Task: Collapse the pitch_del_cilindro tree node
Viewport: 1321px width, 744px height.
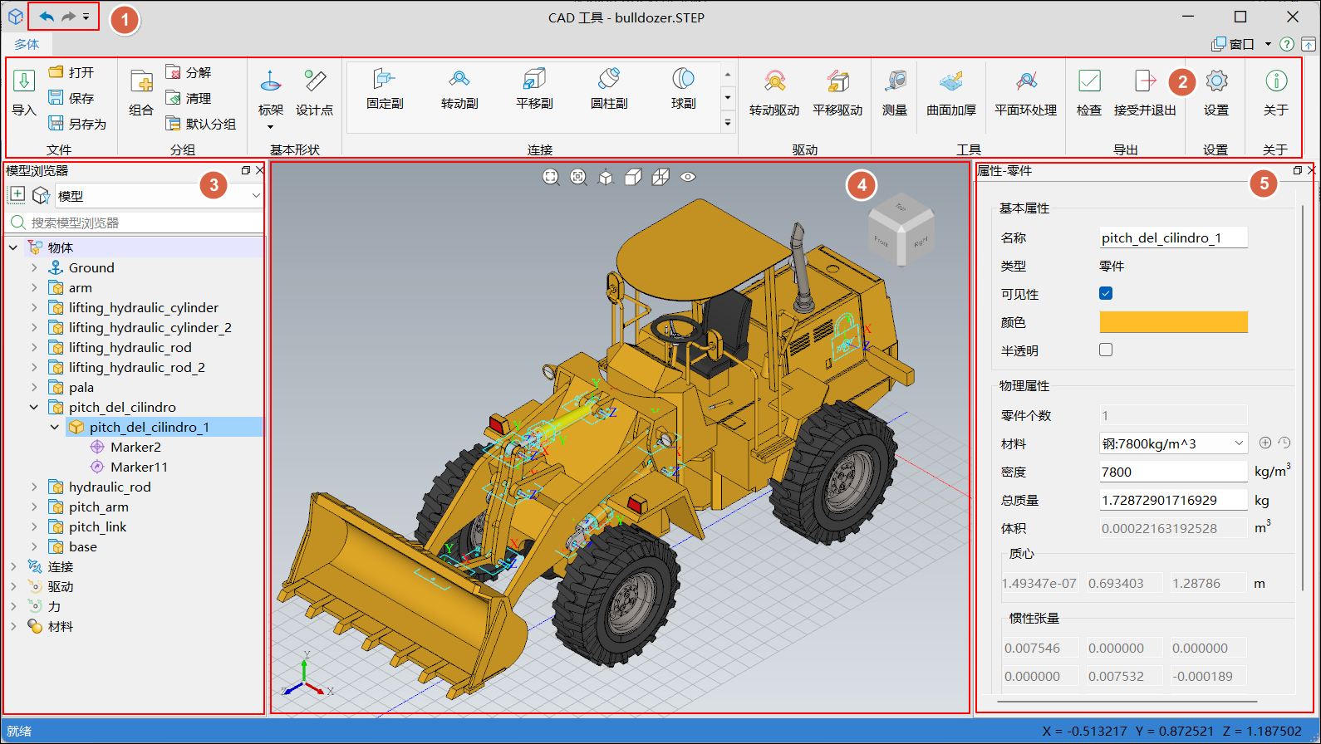Action: pos(34,407)
